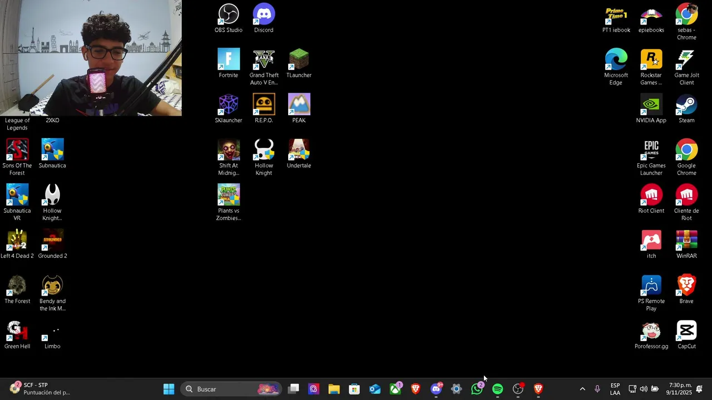Screen dimensions: 712x400
Task: Select the SKlauncher desktop icon
Action: pyautogui.click(x=228, y=108)
